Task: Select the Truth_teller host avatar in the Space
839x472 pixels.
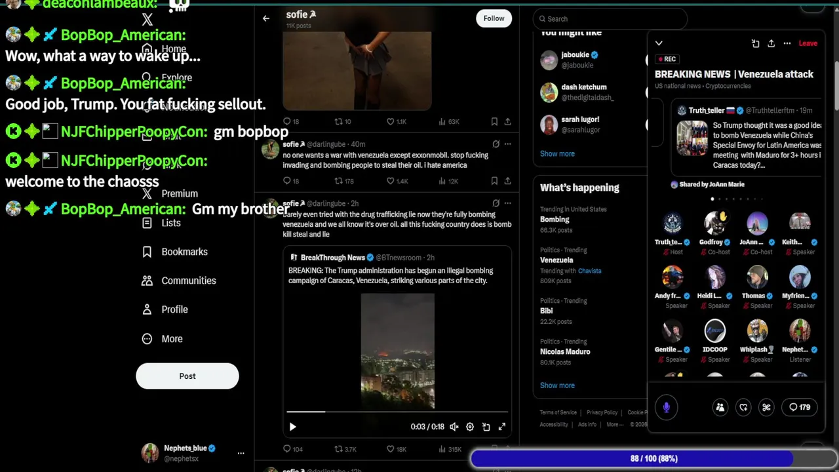Action: 673,224
